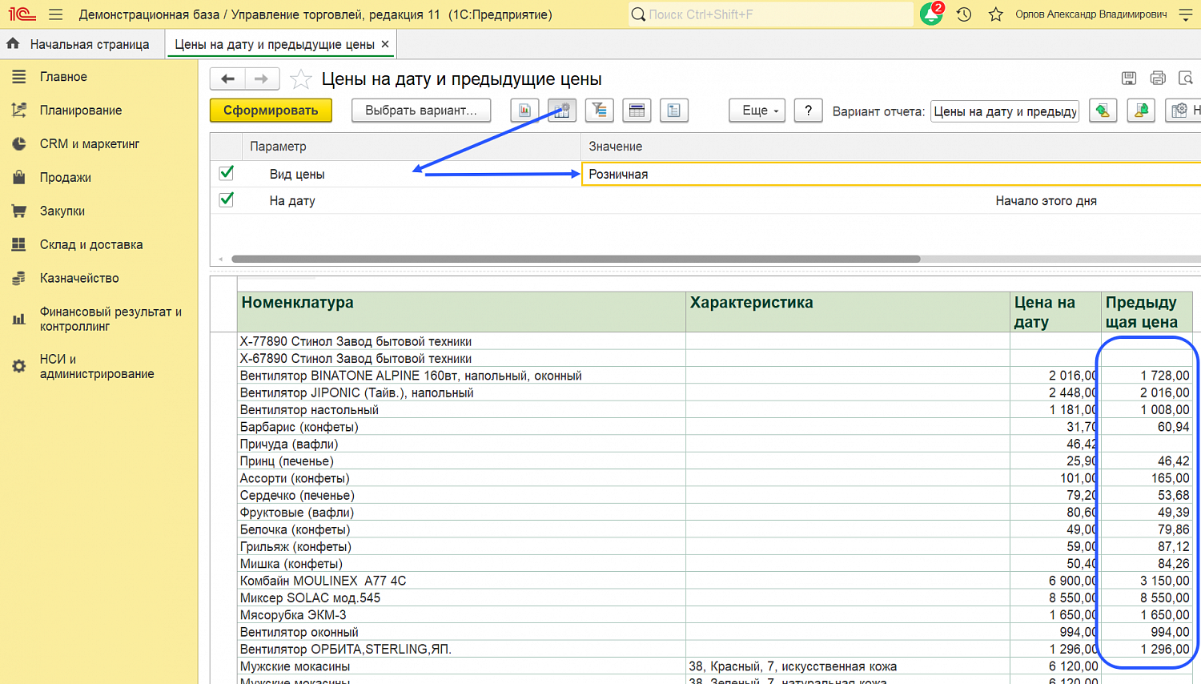The image size is (1201, 684).
Task: Close the Цены на дату и предыдущие цены tab
Action: click(x=385, y=44)
